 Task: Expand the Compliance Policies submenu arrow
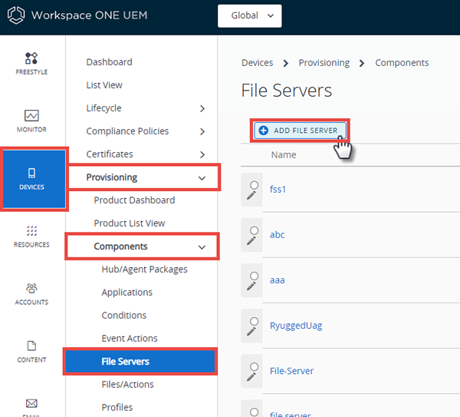202,131
